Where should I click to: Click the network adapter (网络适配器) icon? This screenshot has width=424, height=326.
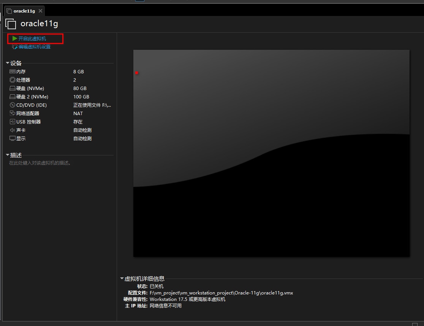[13, 113]
